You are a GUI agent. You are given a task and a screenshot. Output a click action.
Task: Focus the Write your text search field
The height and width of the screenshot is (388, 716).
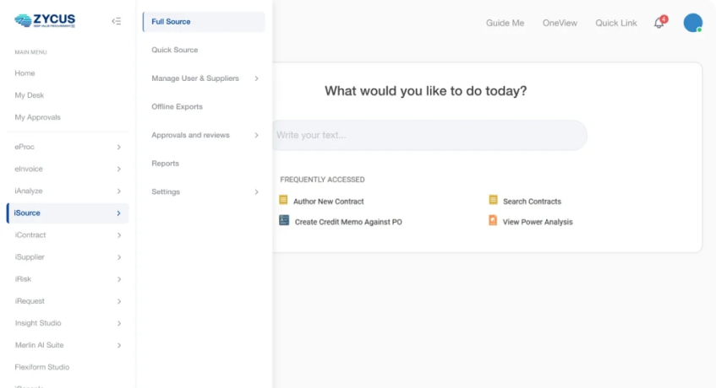pos(427,135)
